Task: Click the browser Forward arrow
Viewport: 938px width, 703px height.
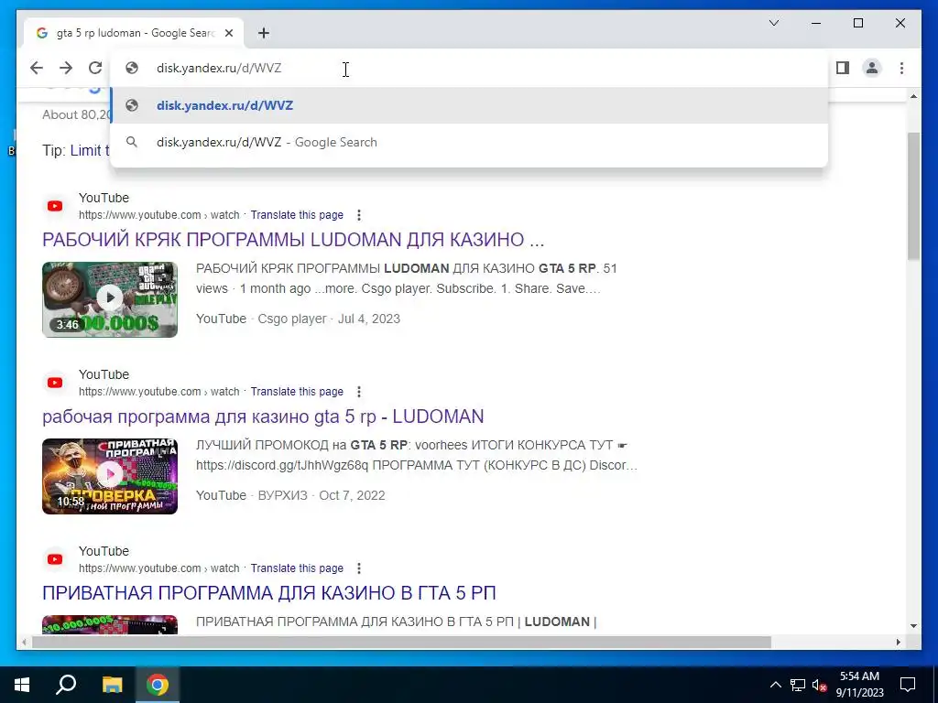Action: pos(66,68)
